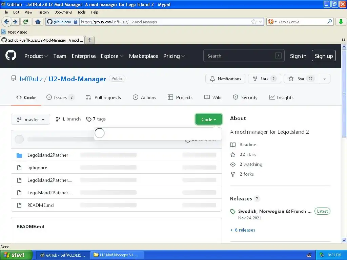Screen dimensions: 347x260
Task: Switch to the Pull requests tab
Action: pyautogui.click(x=103, y=97)
